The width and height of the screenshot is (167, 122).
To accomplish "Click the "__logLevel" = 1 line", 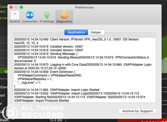I will tap(29, 83).
